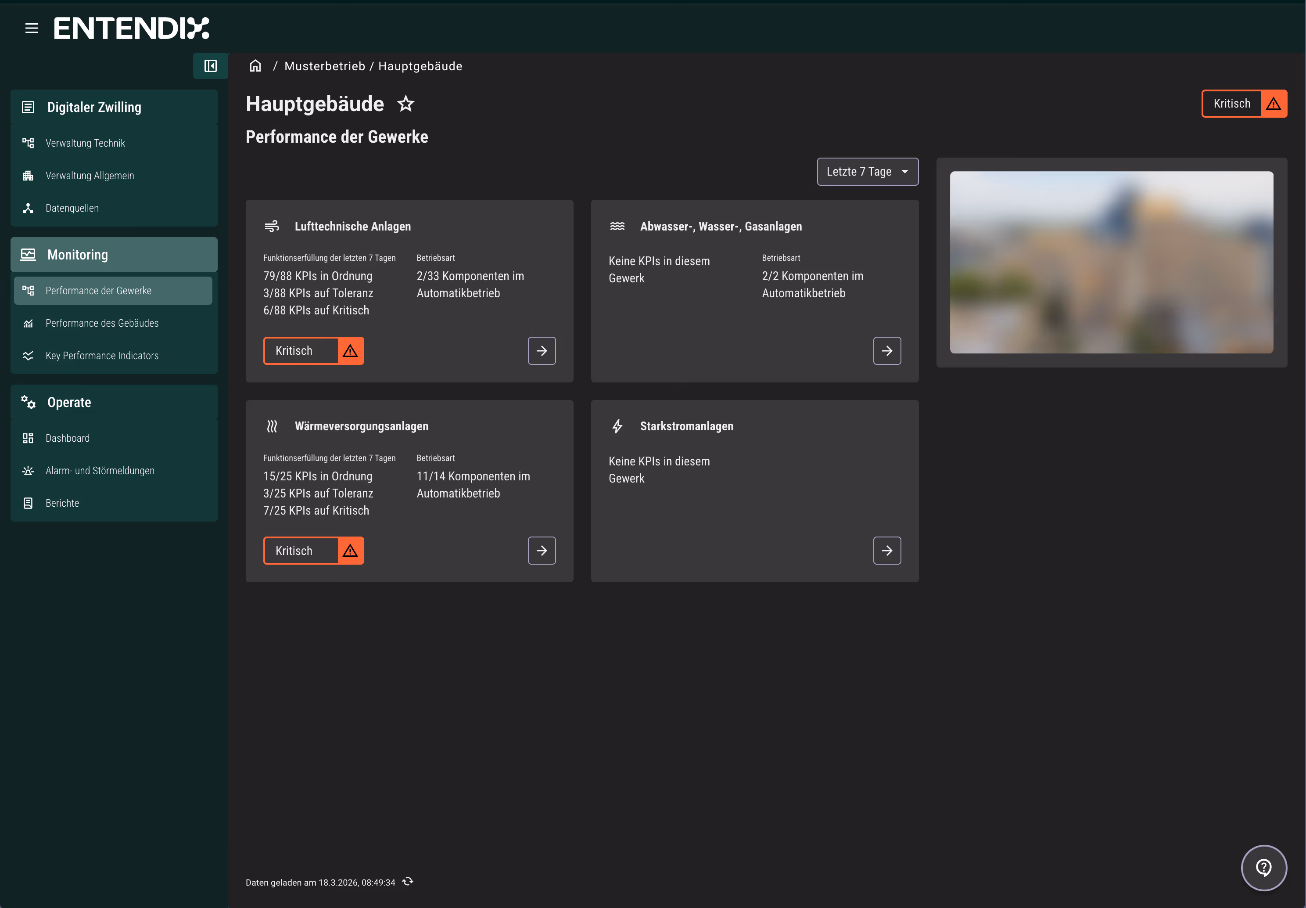Open Starkstromanlagen details arrow

pyautogui.click(x=886, y=550)
